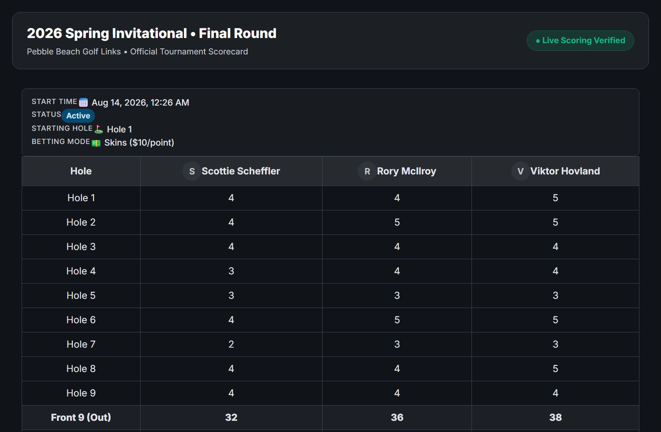Click the golf flag icon beside Starting Hole
This screenshot has width=661, height=432.
tap(99, 129)
